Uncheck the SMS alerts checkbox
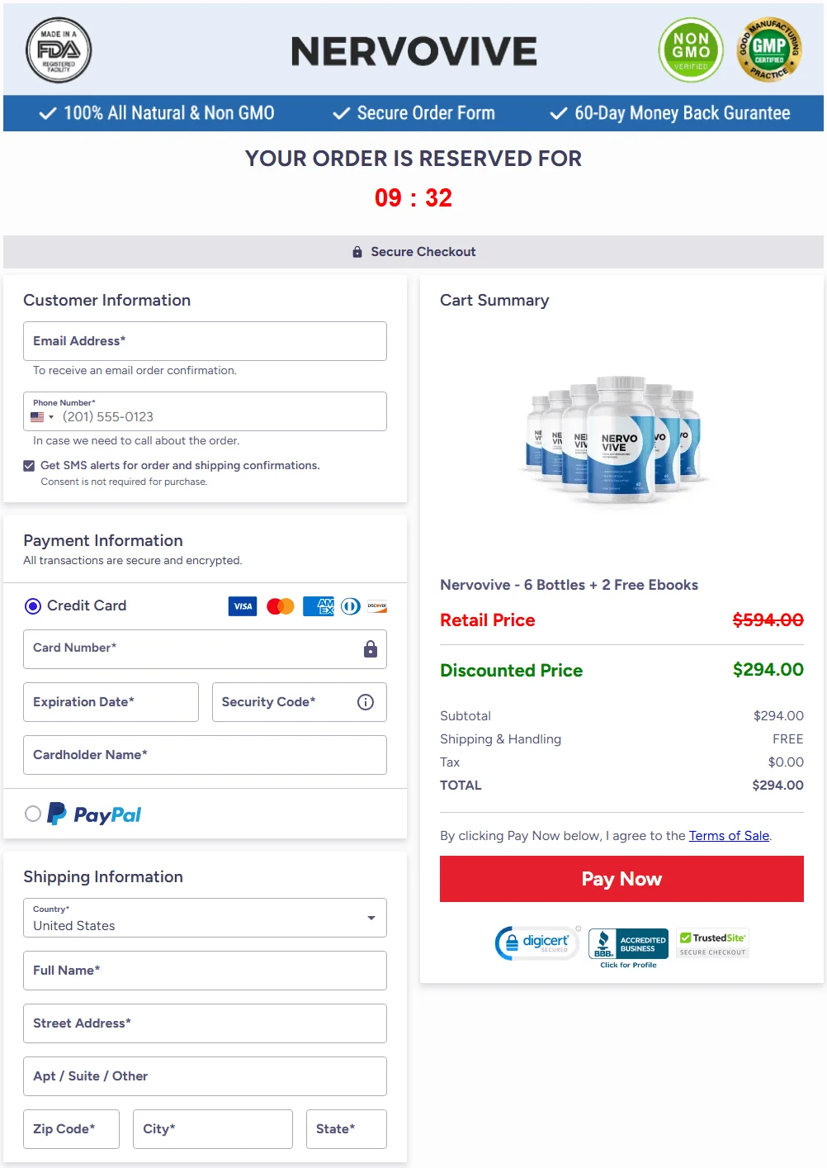The image size is (827, 1168). (29, 466)
